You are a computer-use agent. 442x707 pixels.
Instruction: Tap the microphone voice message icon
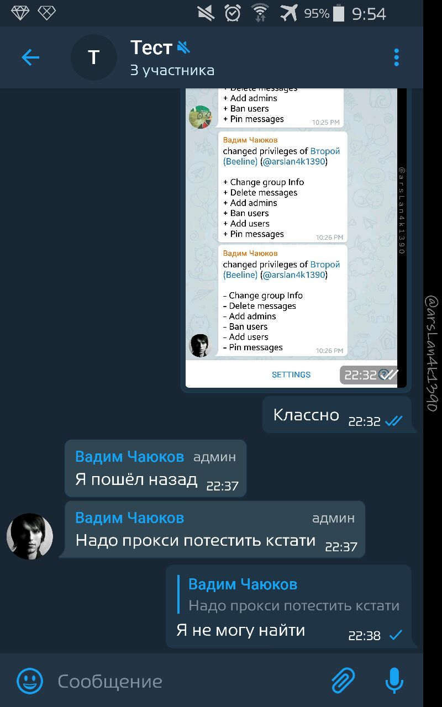point(394,680)
